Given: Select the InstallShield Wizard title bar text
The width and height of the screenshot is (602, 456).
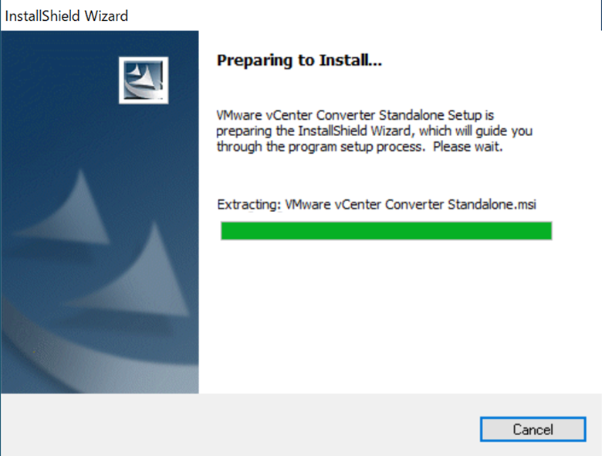Looking at the screenshot, I should pyautogui.click(x=66, y=15).
